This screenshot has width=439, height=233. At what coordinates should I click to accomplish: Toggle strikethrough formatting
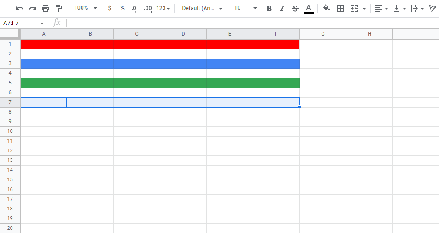click(x=295, y=8)
